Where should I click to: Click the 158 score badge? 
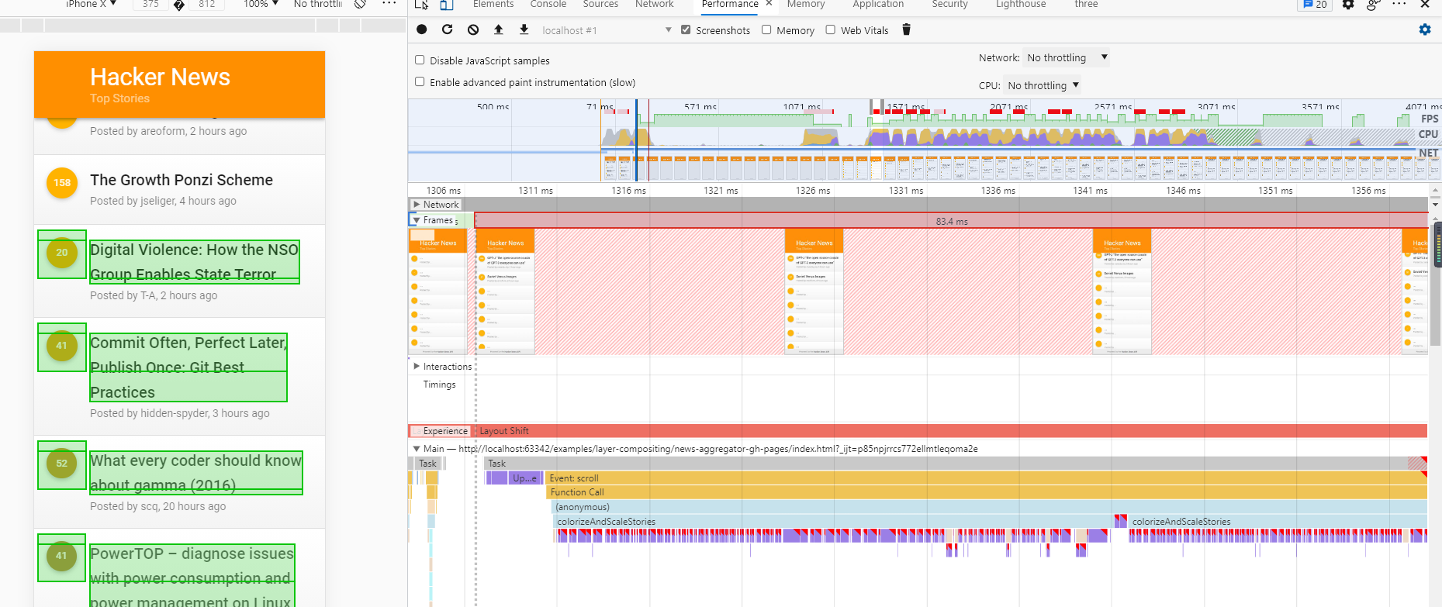point(62,183)
